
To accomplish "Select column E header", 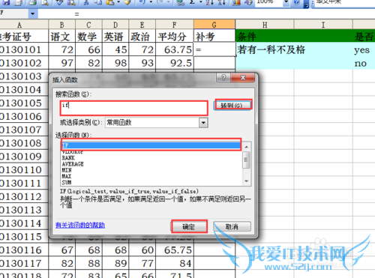I will coord(142,25).
